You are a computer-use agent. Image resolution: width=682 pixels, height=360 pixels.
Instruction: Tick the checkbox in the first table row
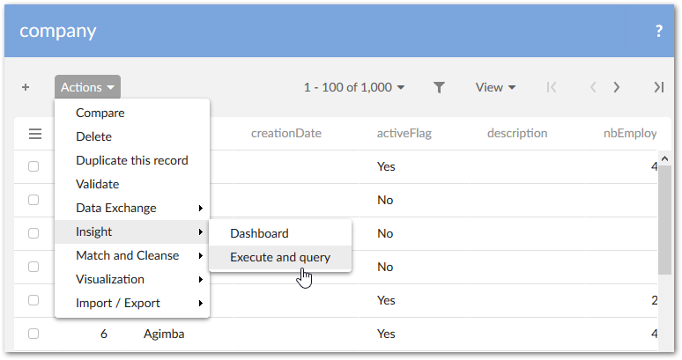click(x=33, y=166)
